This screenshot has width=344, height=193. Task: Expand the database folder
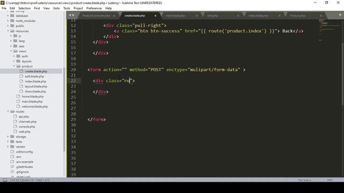8,16
